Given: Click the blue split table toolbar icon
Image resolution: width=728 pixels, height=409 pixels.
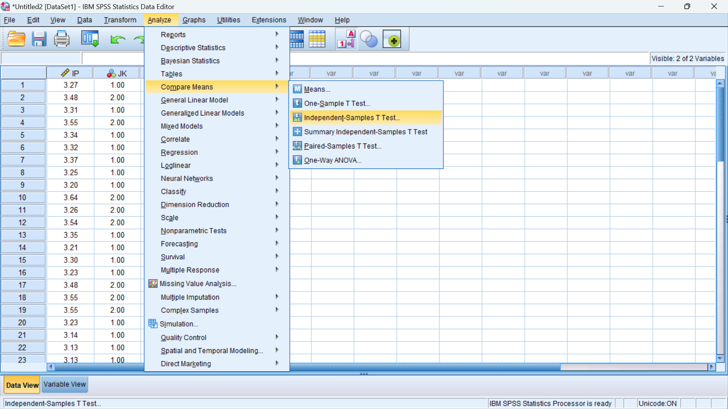Looking at the screenshot, I should [297, 39].
